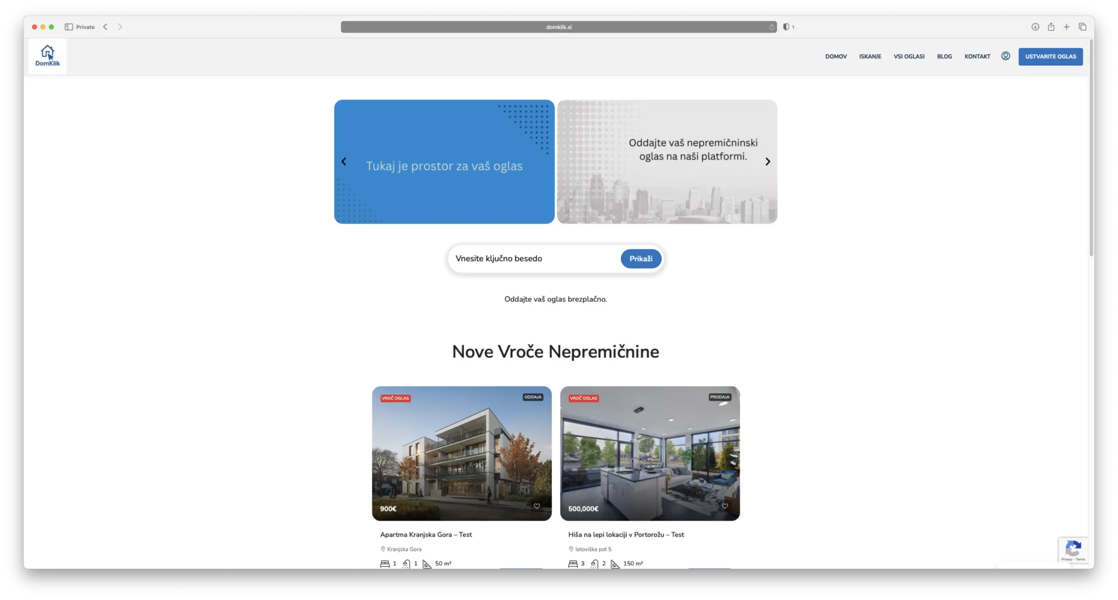
Task: Click the 150 m² area value
Action: [633, 563]
